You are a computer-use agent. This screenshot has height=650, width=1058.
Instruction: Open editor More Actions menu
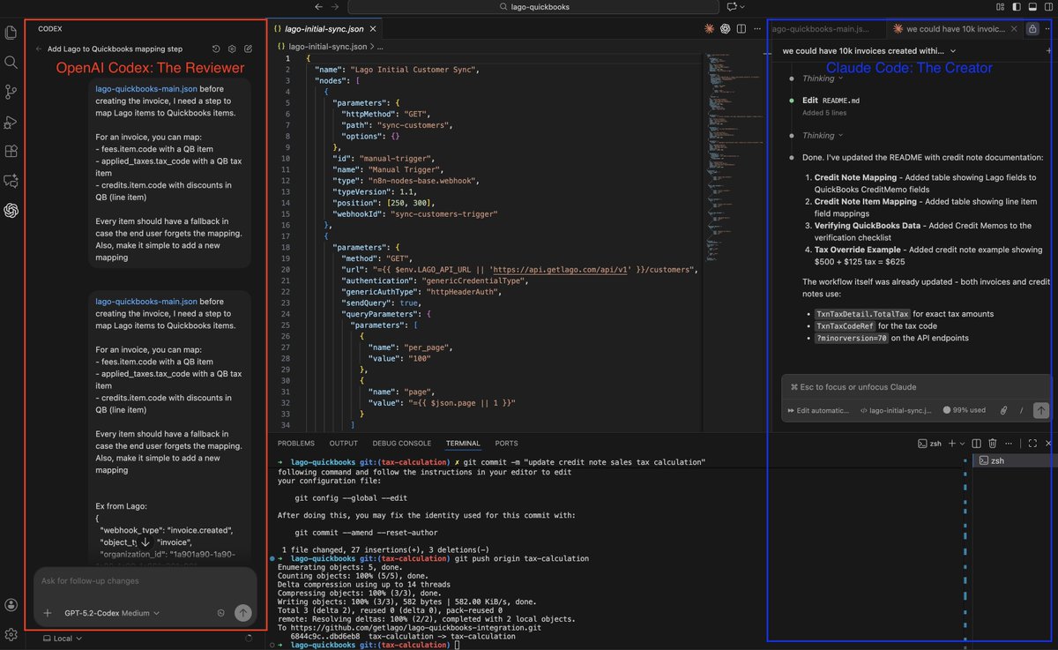click(756, 28)
